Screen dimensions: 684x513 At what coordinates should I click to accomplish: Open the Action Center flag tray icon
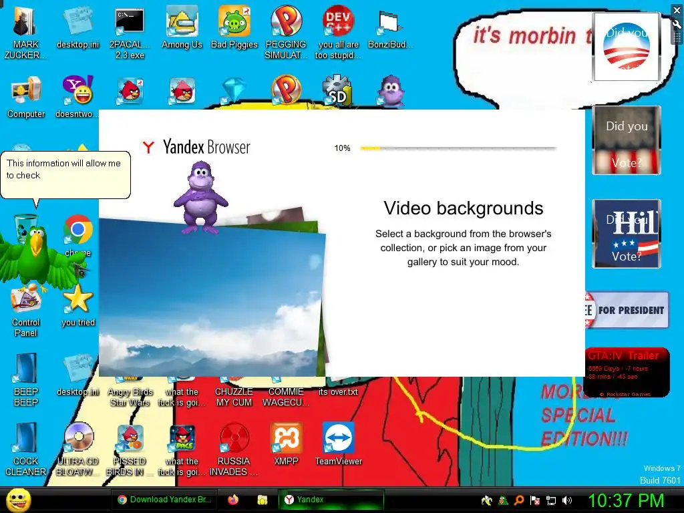click(535, 500)
